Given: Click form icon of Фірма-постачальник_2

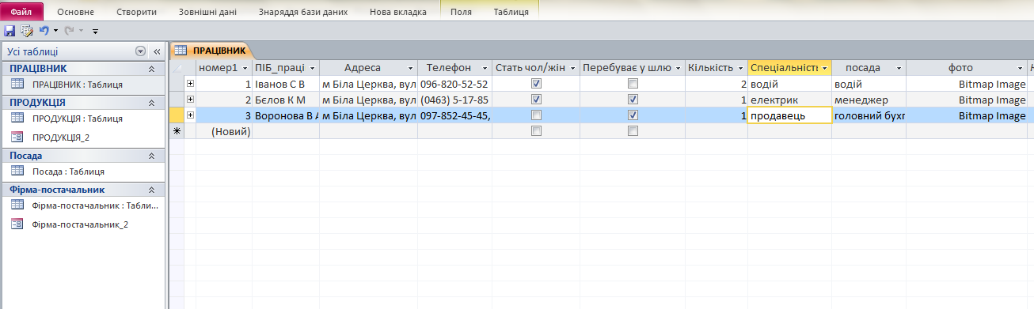Looking at the screenshot, I should coord(17,224).
